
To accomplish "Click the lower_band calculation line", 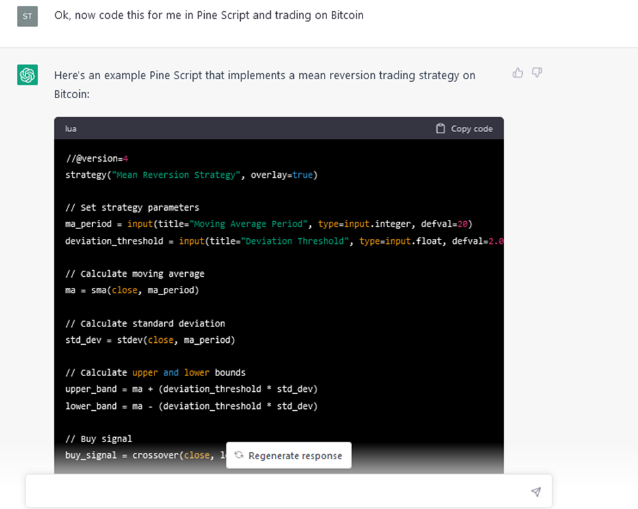I will tap(191, 406).
